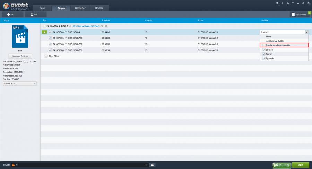Viewport: 312px width, 169px height.
Task: Open the title bar dropdown menu arrow
Action: (293, 3)
